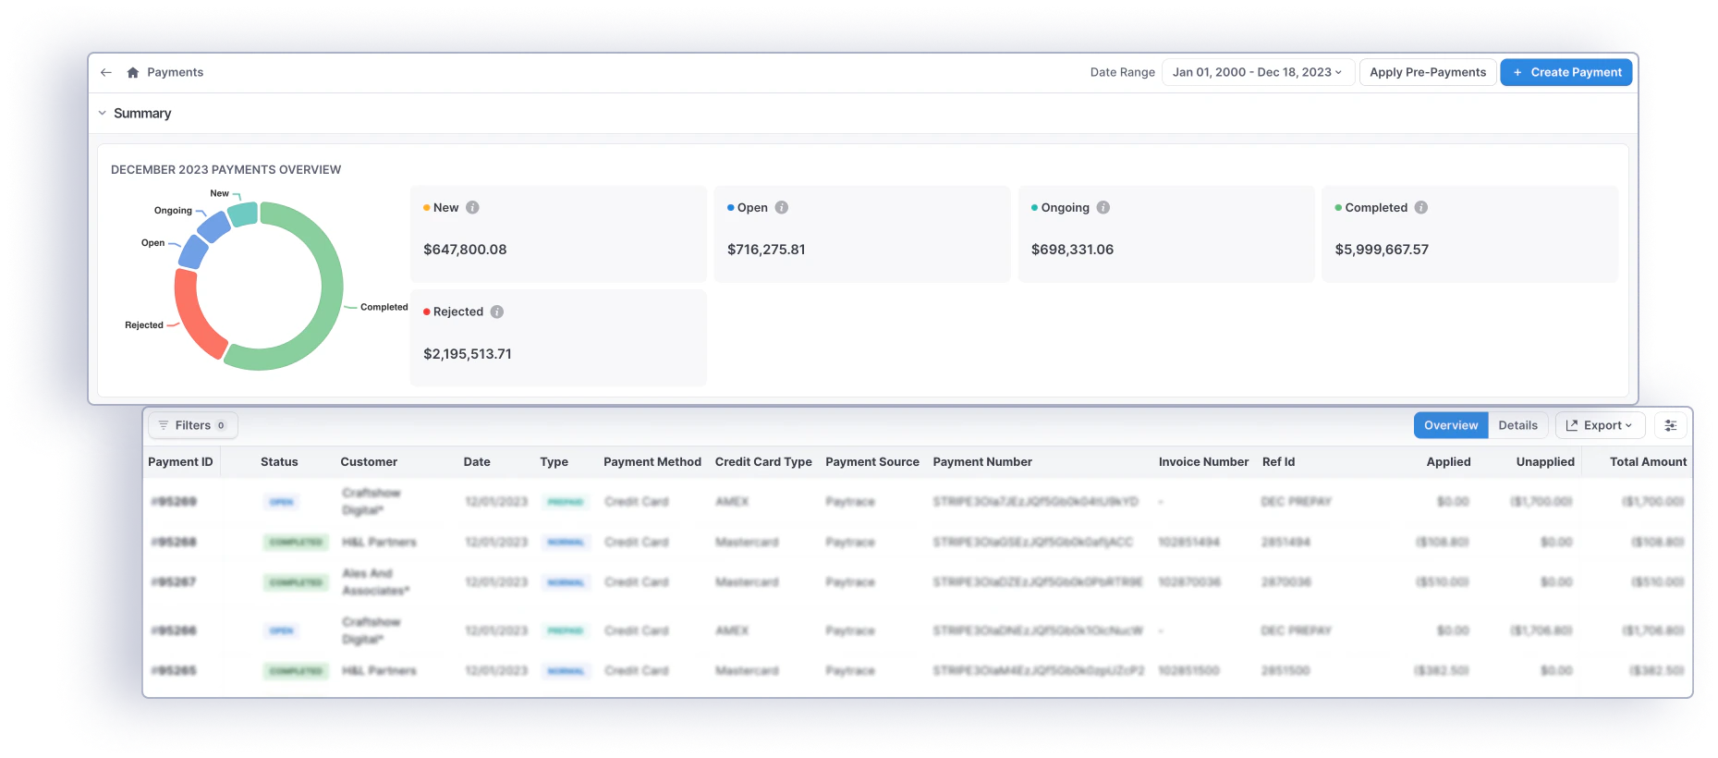Click the Completed amount $5,999,667.57
Viewport: 1718px width, 758px height.
1382,250
